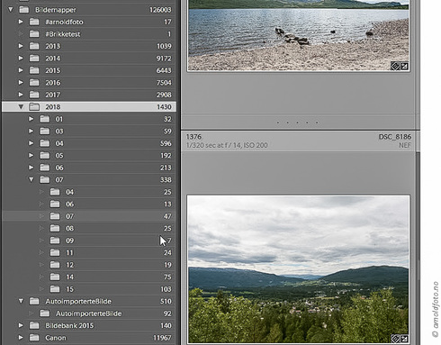441x345 pixels.
Task: Click the count 1430 on 2018 row
Action: point(164,106)
